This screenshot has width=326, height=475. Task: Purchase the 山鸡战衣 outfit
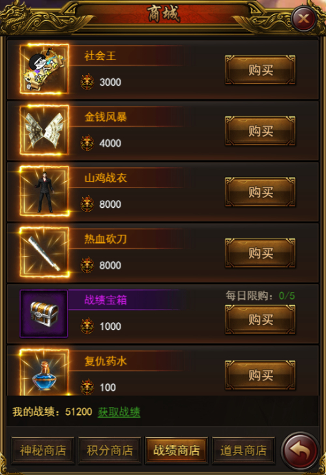coord(260,192)
